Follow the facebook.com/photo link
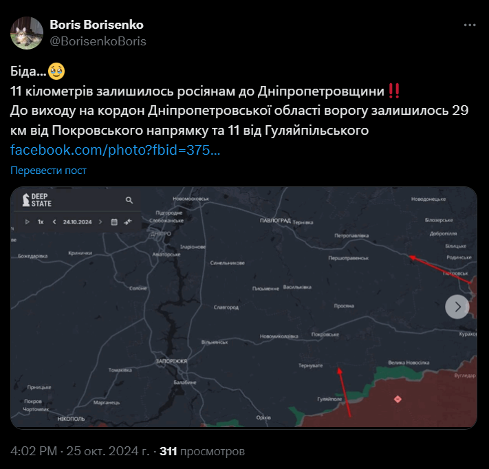Screen dimensions: 489x469 coord(116,150)
